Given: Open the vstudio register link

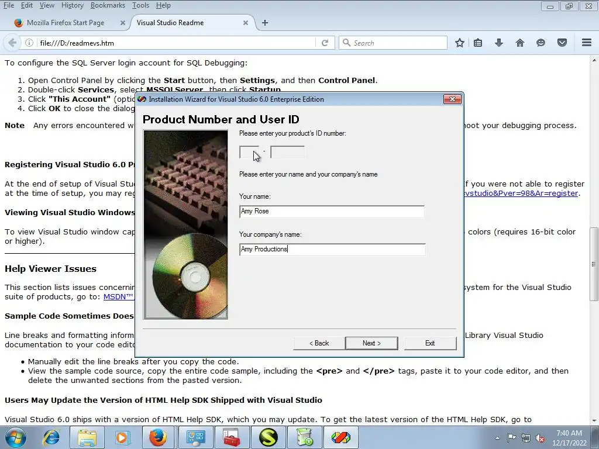Looking at the screenshot, I should point(521,193).
